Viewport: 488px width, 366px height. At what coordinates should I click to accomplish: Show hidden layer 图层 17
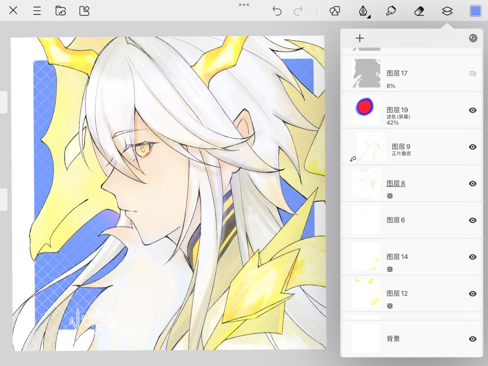473,74
